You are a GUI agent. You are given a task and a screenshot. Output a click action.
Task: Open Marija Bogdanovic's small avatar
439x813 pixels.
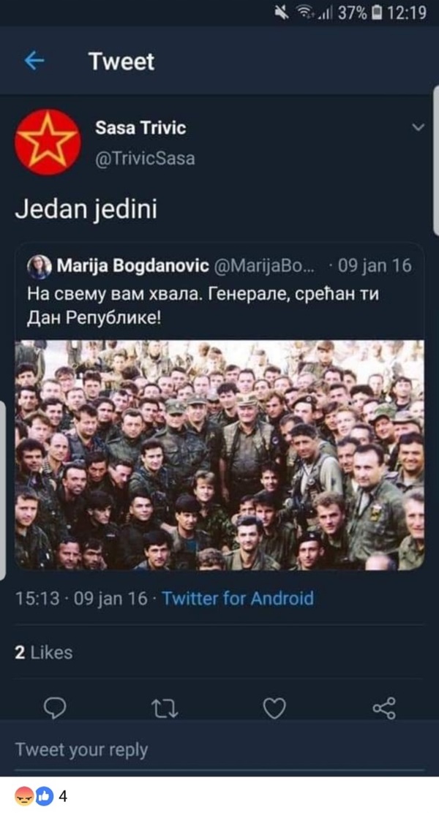click(39, 268)
